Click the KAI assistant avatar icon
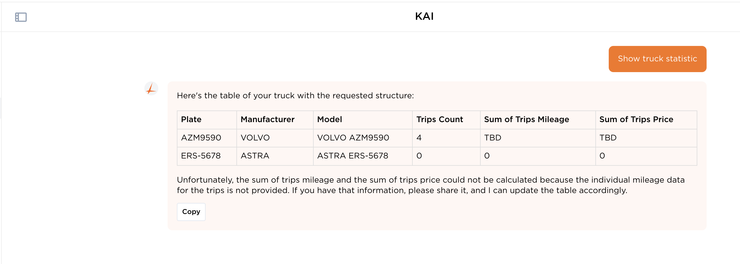 151,88
